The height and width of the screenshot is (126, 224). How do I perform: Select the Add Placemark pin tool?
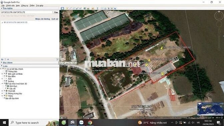pyautogui.click(x=67, y=8)
